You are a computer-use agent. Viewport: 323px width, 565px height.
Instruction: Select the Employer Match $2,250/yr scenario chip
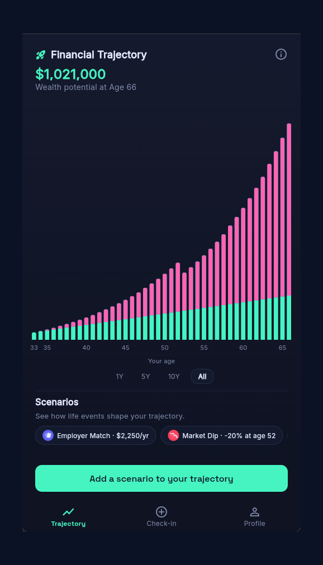tap(95, 435)
